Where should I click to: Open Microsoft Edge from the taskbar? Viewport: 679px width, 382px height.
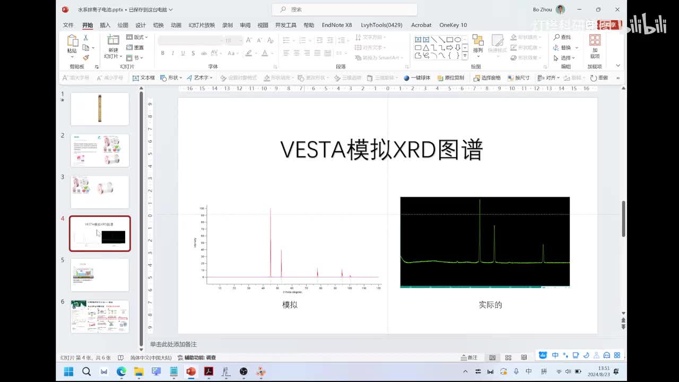[x=121, y=371]
